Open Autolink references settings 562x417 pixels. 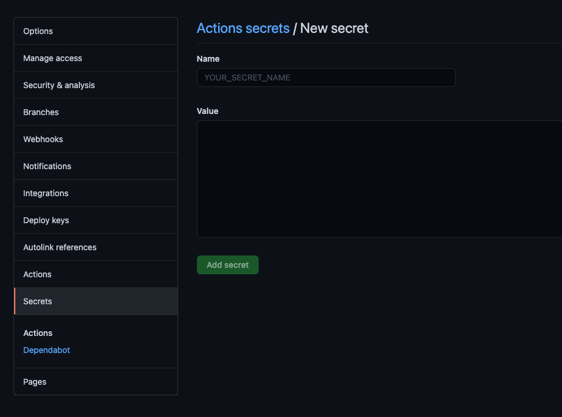pos(96,247)
